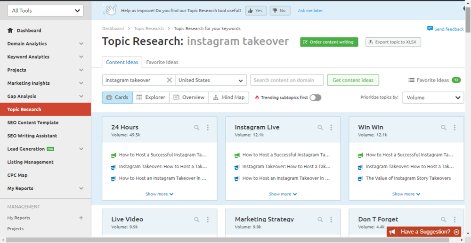The width and height of the screenshot is (471, 243).
Task: Click the thumbs-up Yes button
Action: click(x=256, y=10)
